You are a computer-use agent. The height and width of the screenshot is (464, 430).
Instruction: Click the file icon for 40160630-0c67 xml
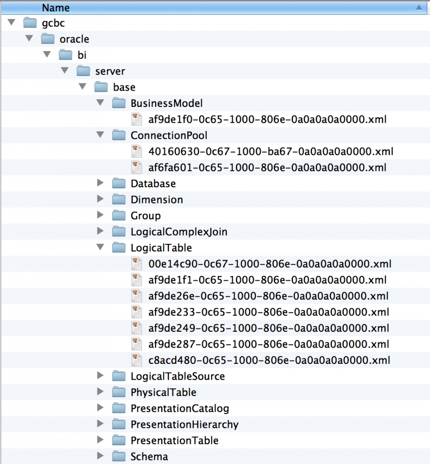(x=137, y=151)
